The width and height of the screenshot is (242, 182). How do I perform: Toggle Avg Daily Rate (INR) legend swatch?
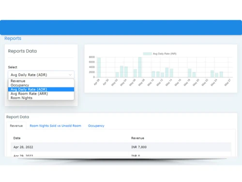click(x=147, y=54)
